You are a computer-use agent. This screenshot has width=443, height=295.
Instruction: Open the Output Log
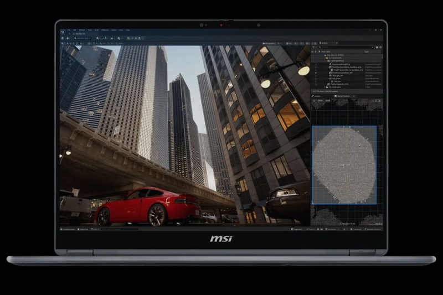point(83,229)
